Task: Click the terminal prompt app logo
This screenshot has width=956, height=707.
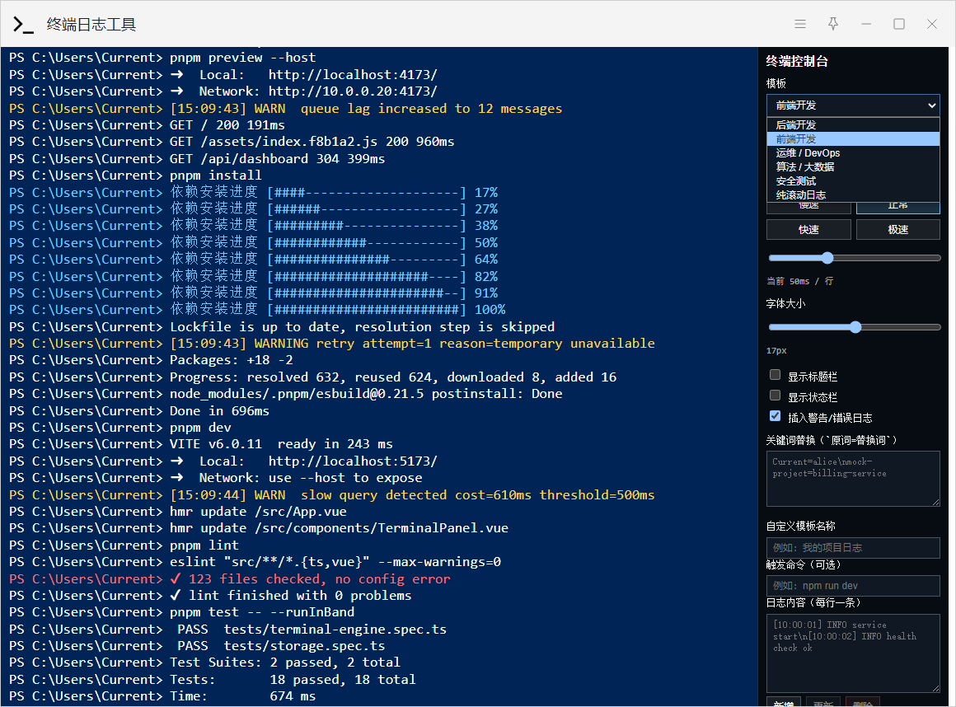Action: (x=23, y=25)
